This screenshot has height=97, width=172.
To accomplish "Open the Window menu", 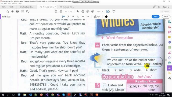I will click(x=15, y=4).
